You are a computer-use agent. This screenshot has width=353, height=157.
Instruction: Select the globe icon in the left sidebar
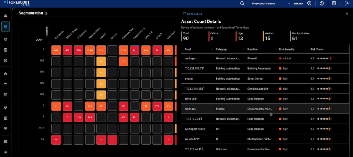point(6,26)
